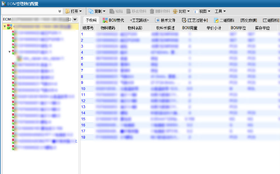Switch to the [工艺过程卡] tab
This screenshot has height=174, width=280.
195,20
